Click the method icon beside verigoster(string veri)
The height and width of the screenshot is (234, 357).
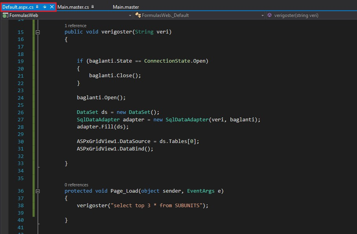coord(270,15)
